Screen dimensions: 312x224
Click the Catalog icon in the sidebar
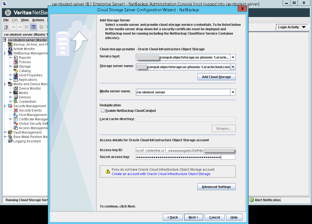click(x=15, y=71)
